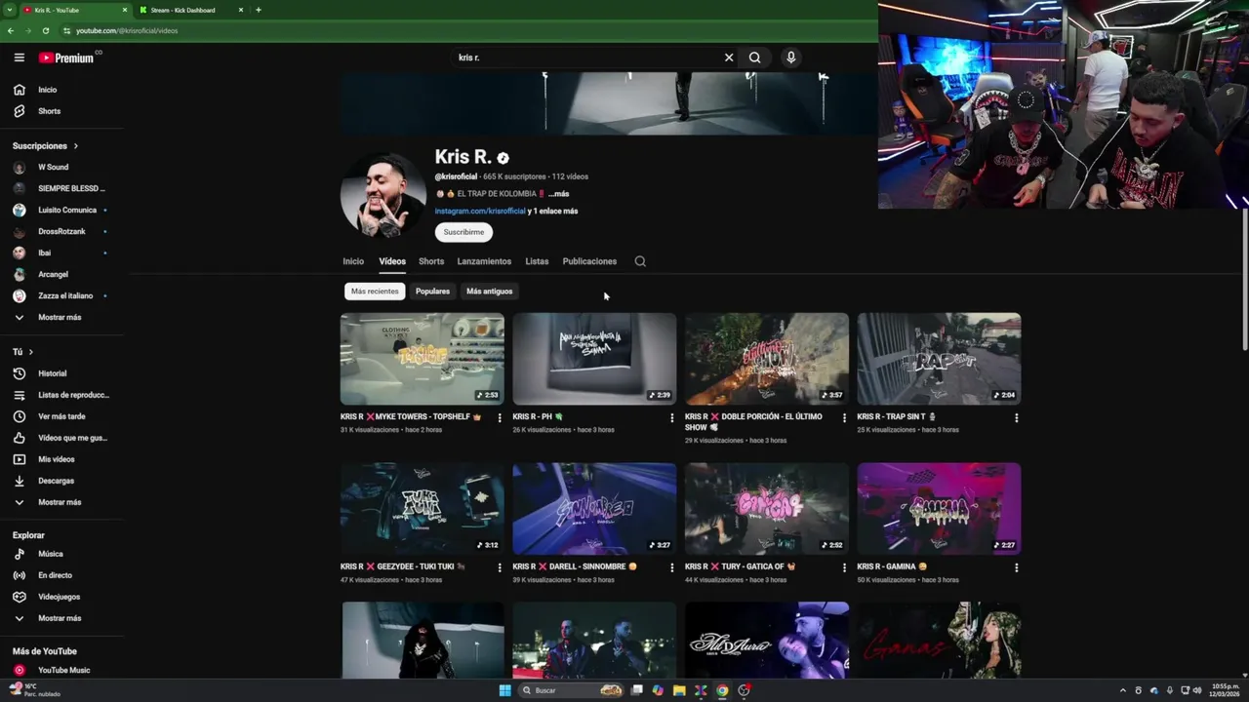Open options menu for TUKI TUKI video
1249x702 pixels.
click(x=500, y=567)
